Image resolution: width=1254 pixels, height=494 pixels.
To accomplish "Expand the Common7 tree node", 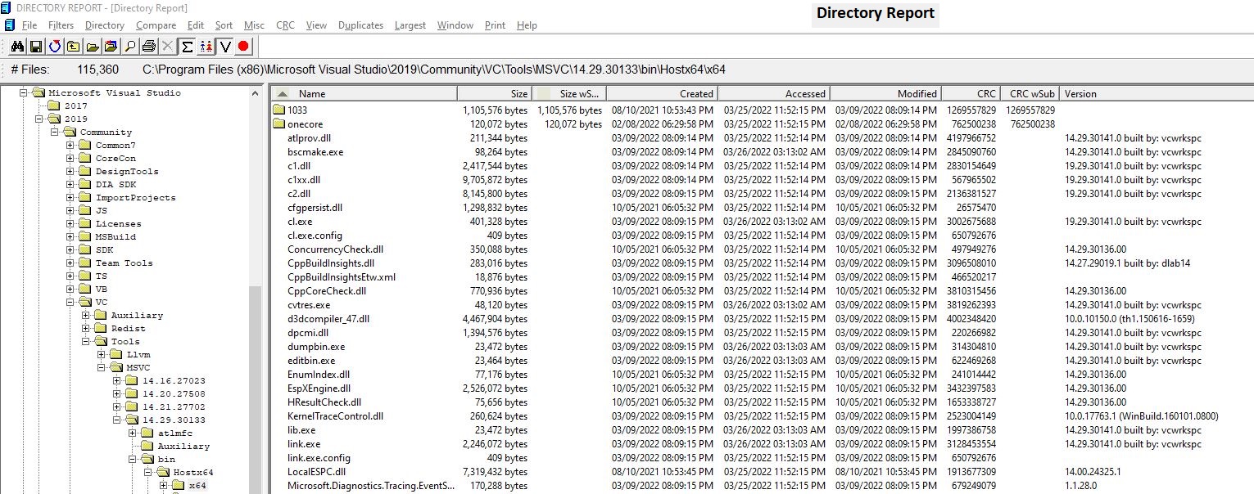I will click(x=70, y=146).
